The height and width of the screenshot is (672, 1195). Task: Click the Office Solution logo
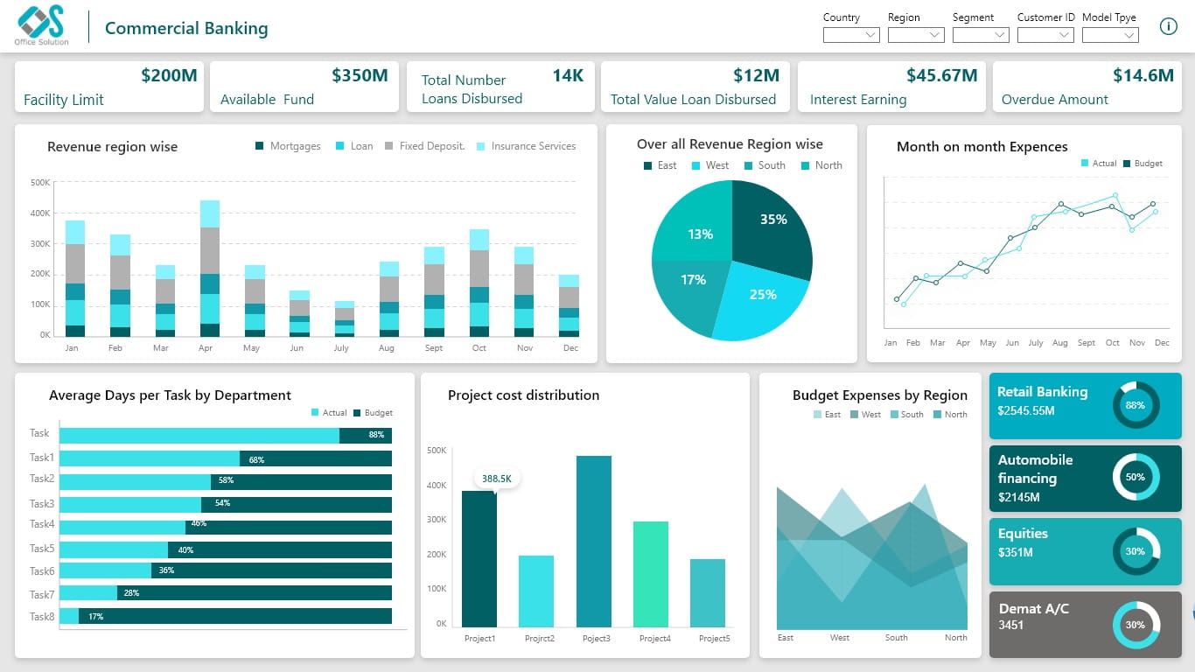pyautogui.click(x=42, y=24)
